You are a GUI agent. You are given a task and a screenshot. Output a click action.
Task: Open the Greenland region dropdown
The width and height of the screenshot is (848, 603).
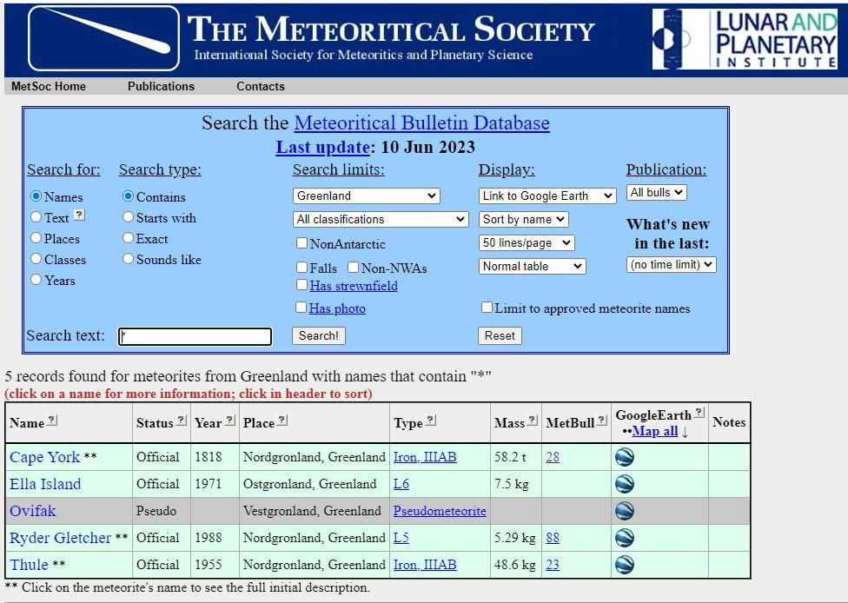[367, 196]
